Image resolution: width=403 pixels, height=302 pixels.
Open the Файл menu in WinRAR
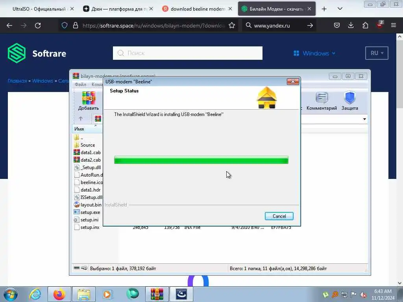click(80, 84)
